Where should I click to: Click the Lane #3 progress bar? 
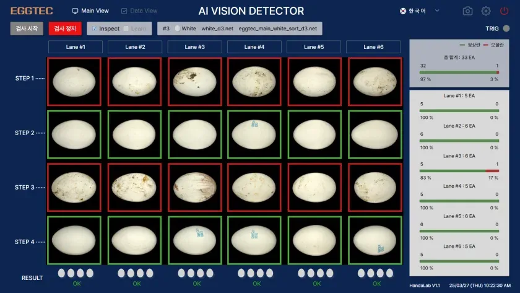tap(459, 171)
